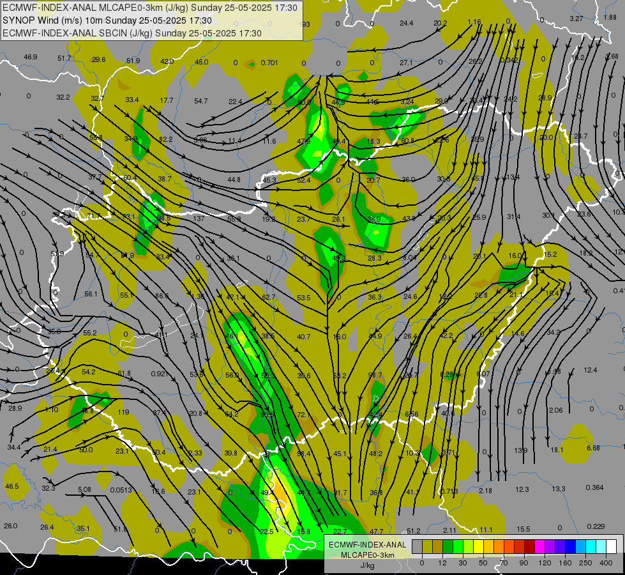Click the white swatch at legend end
Viewport: 625px width, 575px height.
click(x=612, y=546)
